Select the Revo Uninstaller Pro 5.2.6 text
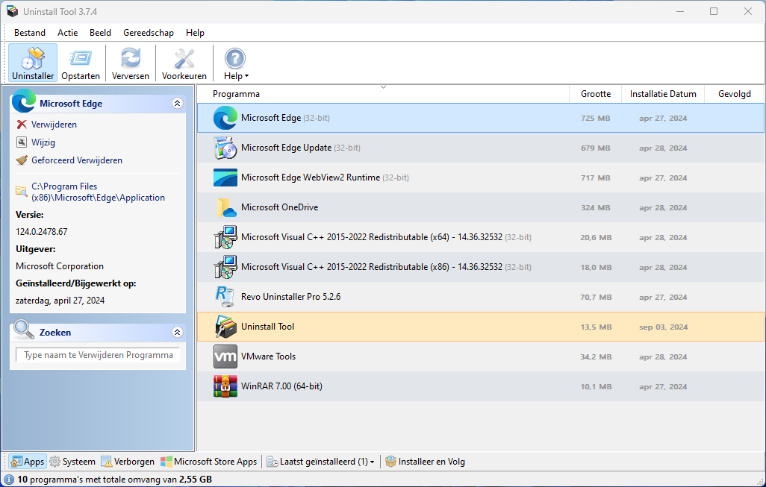766x487 pixels. click(x=290, y=297)
